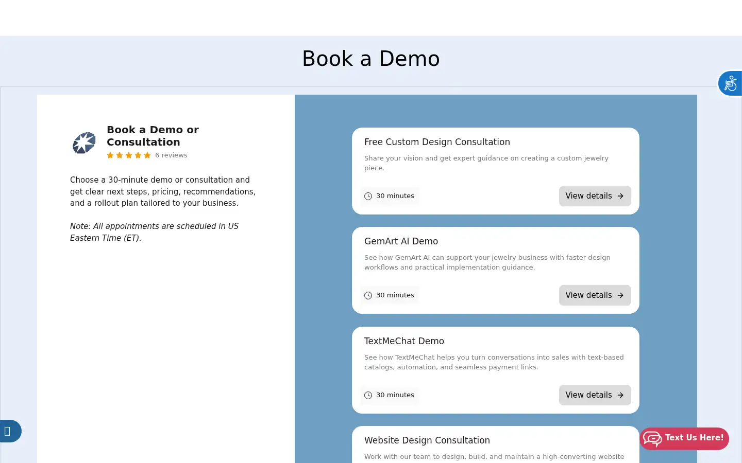The image size is (742, 463).
Task: Click the 30 minutes label on TextMeChat Demo
Action: point(395,395)
